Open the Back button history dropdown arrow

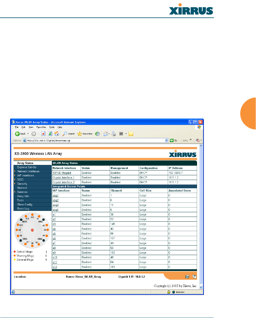(x=28, y=134)
